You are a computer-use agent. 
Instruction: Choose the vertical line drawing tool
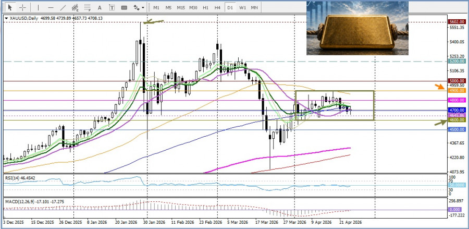click(39, 8)
